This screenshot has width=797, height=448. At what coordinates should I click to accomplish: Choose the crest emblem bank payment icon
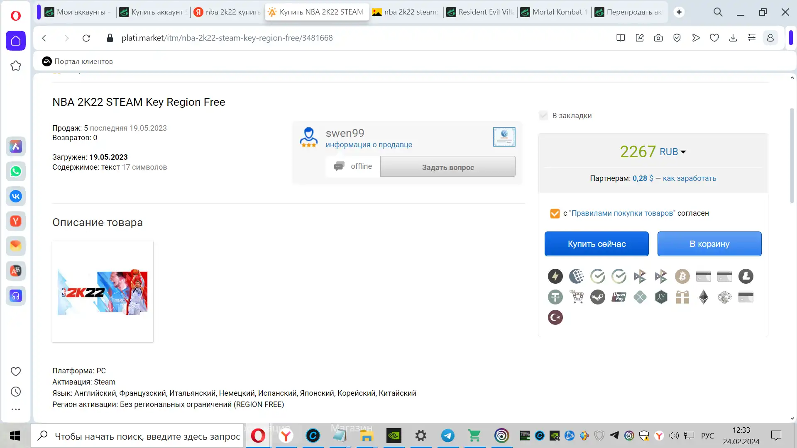pos(724,297)
